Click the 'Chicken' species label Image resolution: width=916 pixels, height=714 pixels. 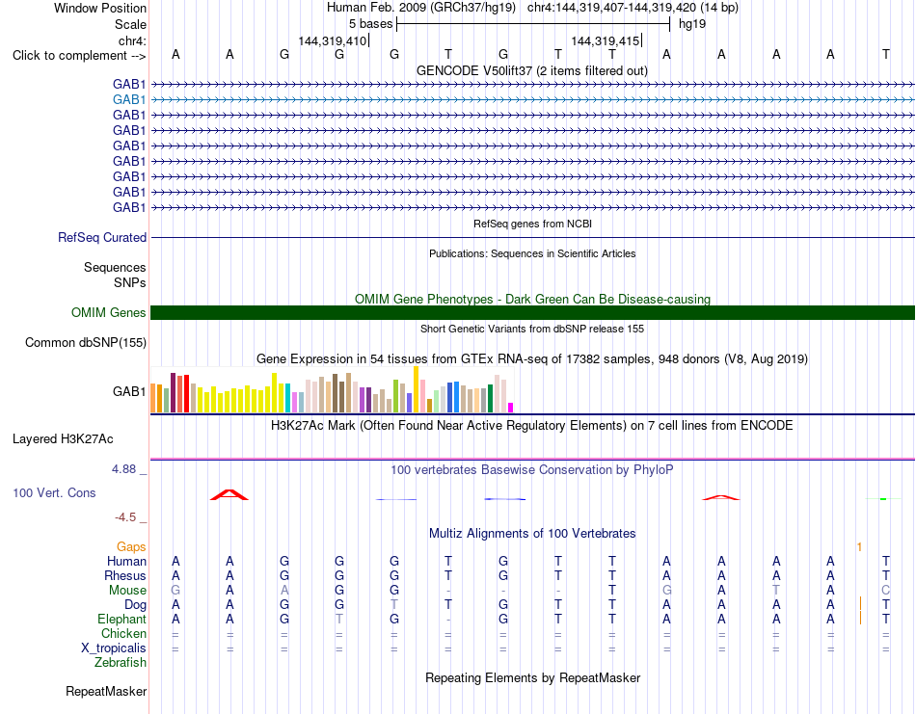(123, 633)
